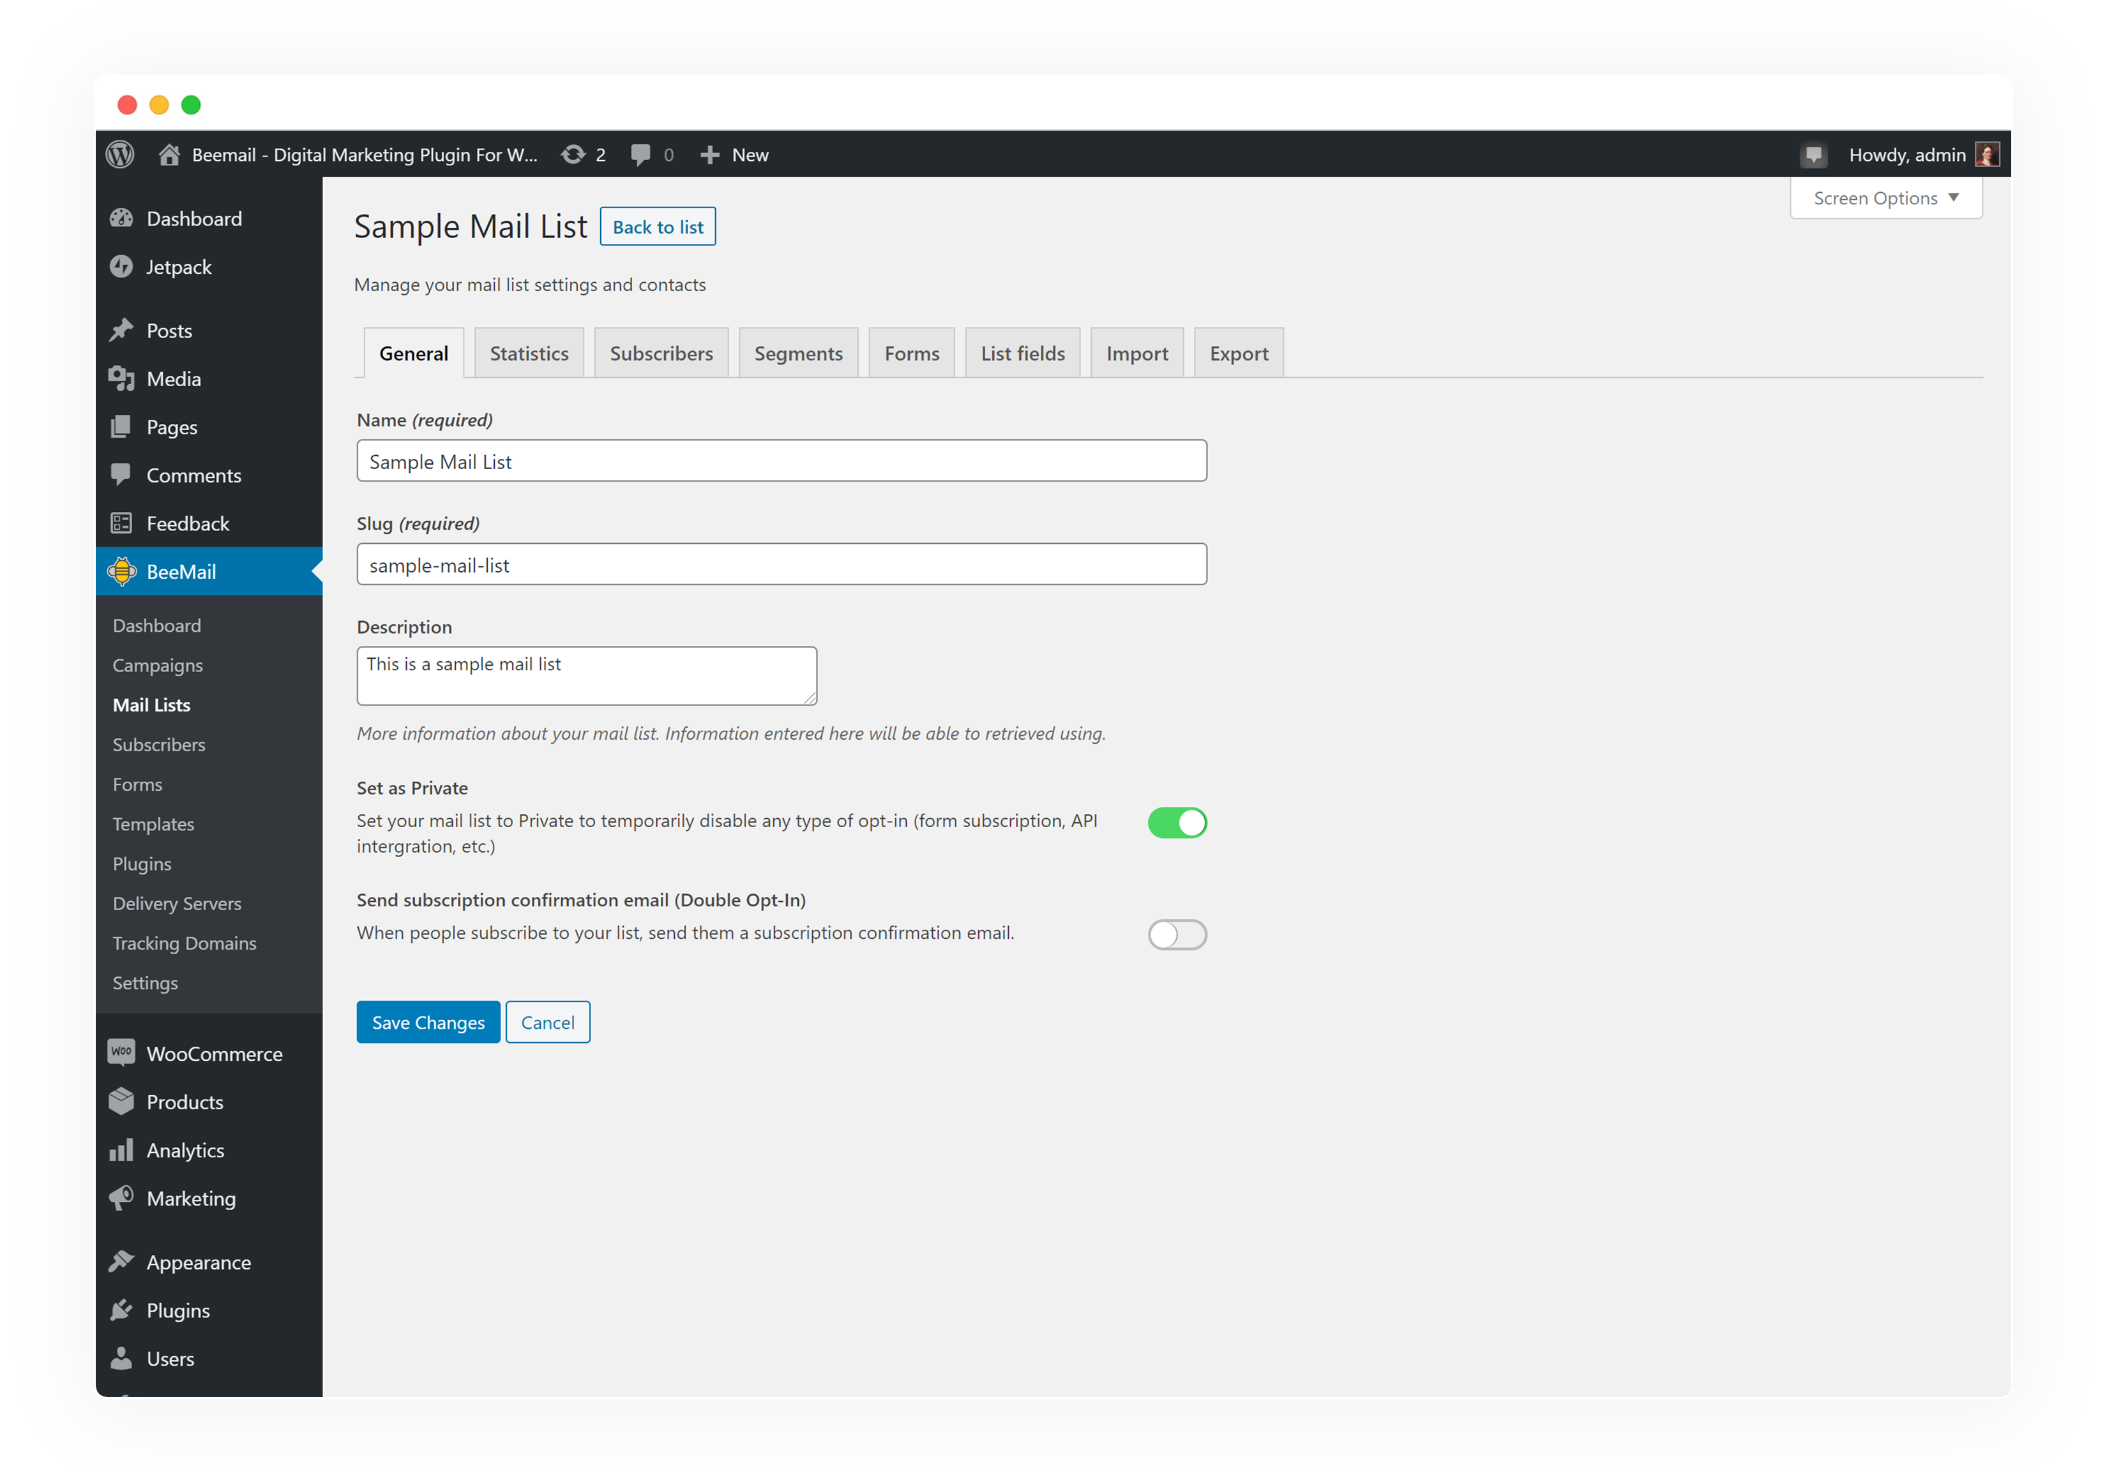2107x1468 pixels.
Task: Open the List fields tab
Action: [x=1022, y=353]
